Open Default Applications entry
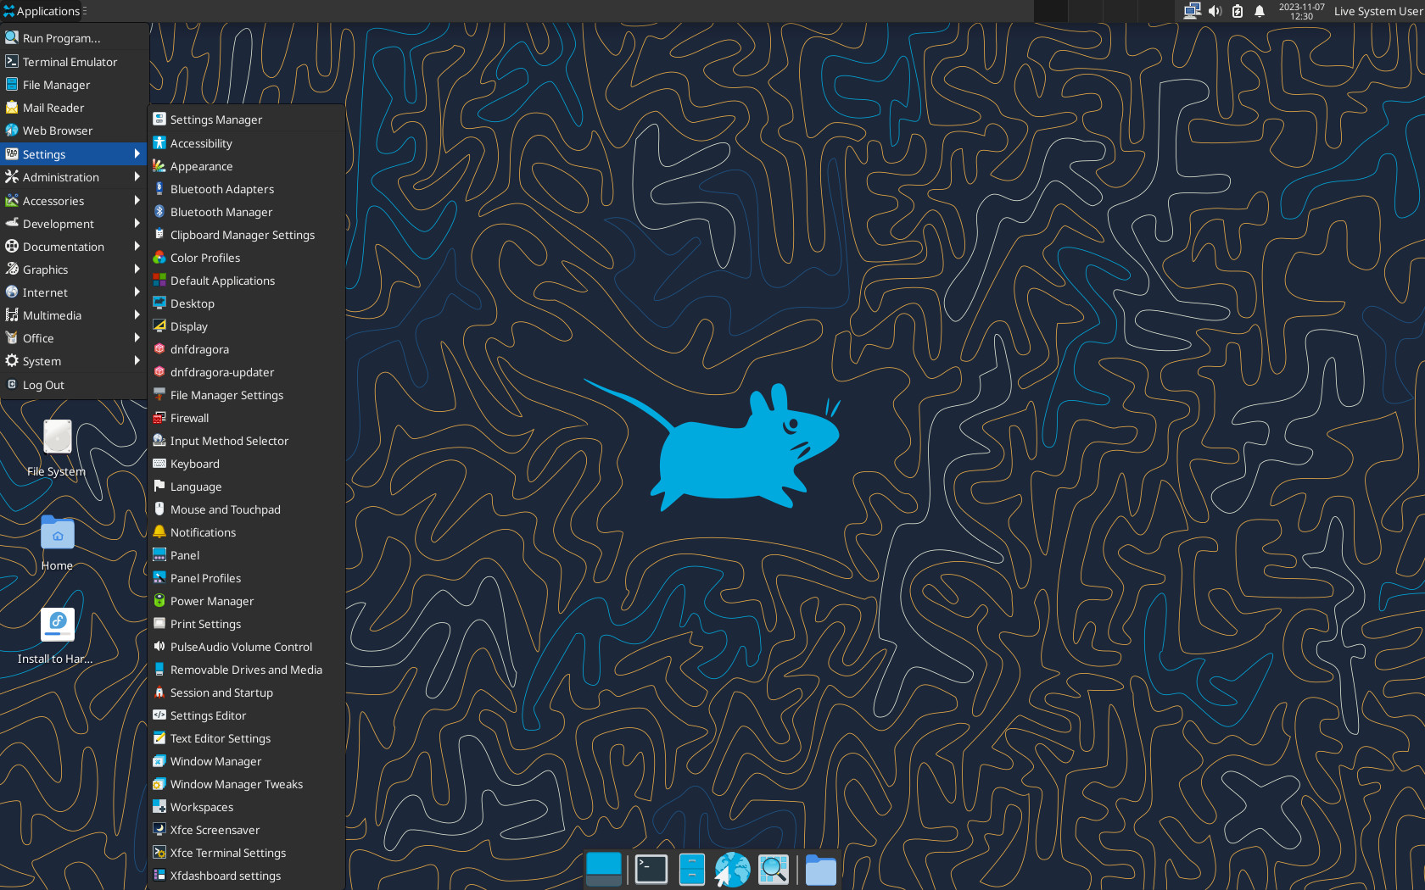1425x890 pixels. click(x=246, y=281)
